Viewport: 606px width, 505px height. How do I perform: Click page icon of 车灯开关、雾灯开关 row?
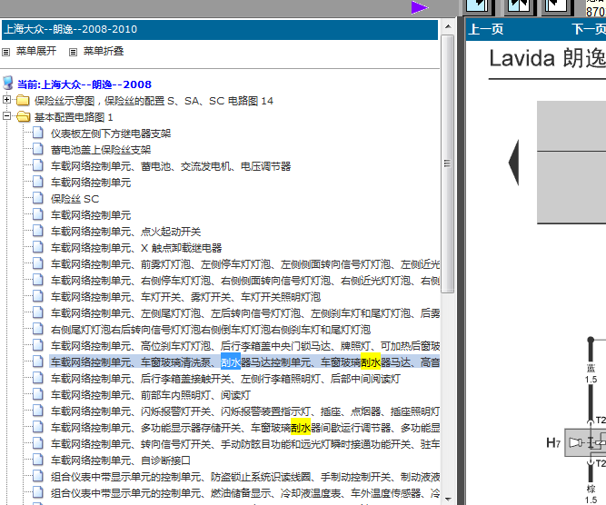(x=38, y=295)
